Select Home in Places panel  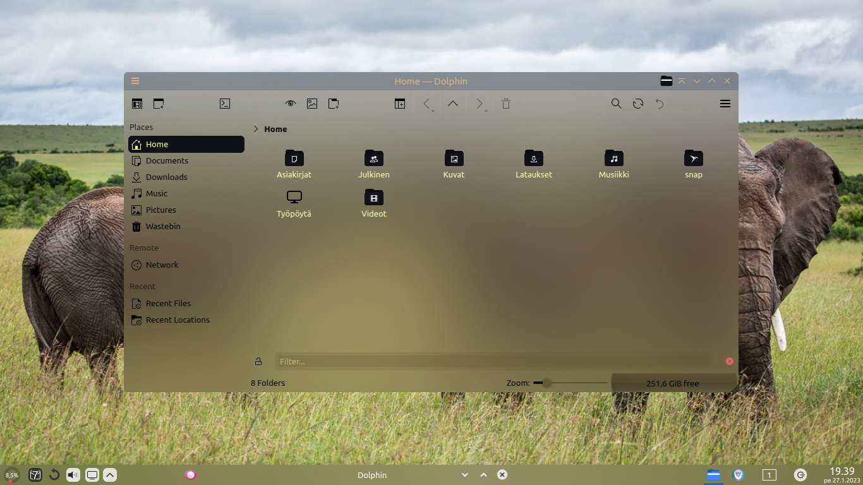click(186, 144)
